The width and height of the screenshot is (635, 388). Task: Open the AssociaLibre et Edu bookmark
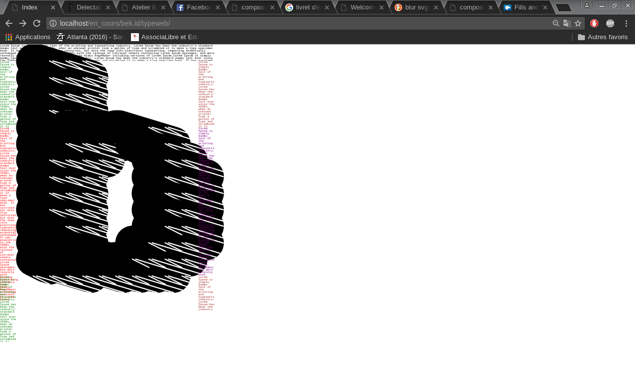tap(165, 37)
